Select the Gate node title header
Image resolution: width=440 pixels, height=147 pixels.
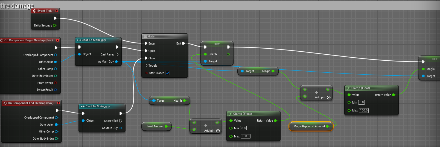[x=165, y=36]
